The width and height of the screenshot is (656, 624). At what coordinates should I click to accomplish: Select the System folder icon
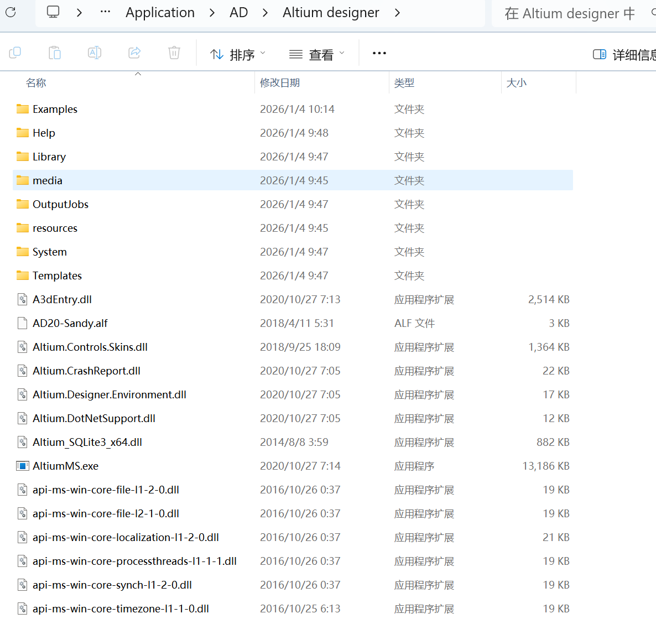[23, 252]
